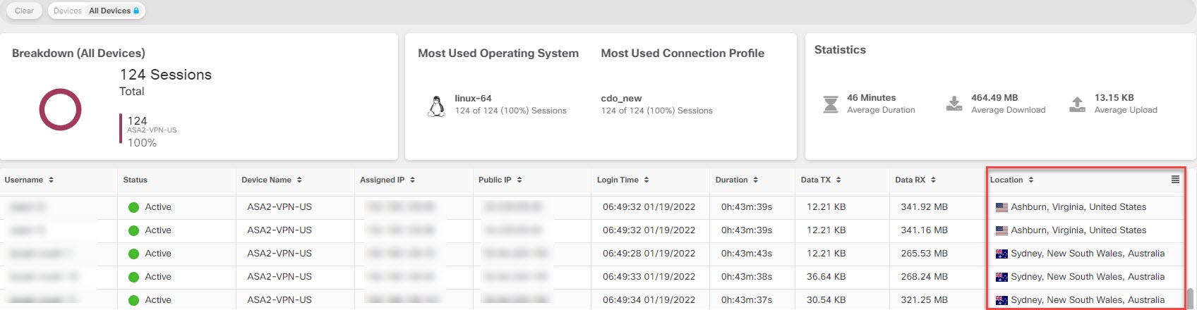
Task: Click the green Active status dot in first row
Action: 133,207
